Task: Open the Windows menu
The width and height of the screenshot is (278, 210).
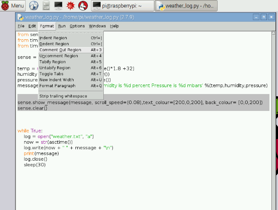Action: coord(97,26)
